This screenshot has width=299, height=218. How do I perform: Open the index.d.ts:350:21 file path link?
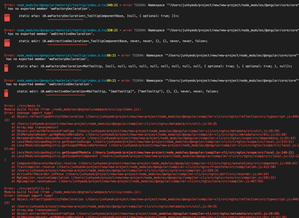(x=67, y=30)
